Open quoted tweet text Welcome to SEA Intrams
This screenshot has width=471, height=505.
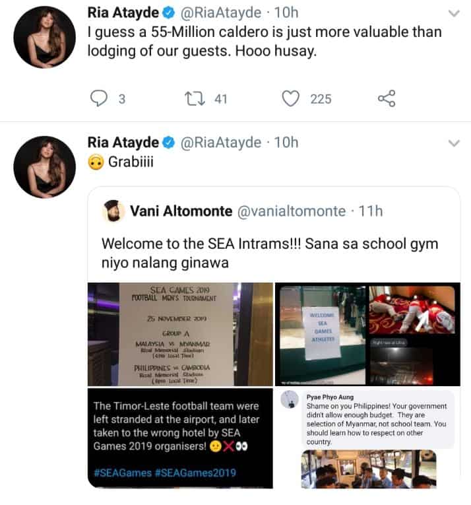tap(270, 253)
